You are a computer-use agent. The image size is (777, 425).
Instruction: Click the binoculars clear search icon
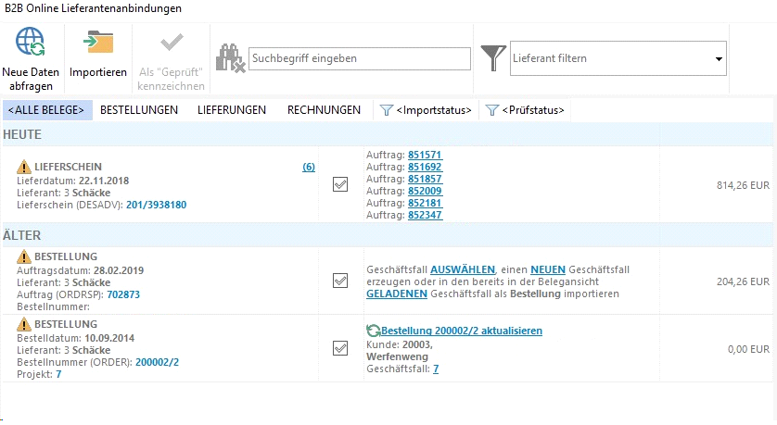(x=228, y=58)
